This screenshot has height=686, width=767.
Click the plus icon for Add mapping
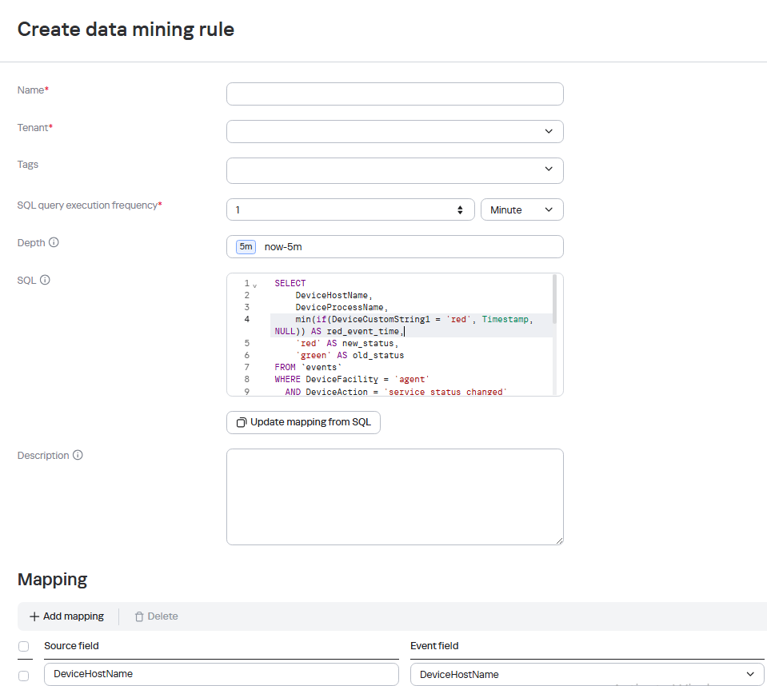click(x=34, y=616)
